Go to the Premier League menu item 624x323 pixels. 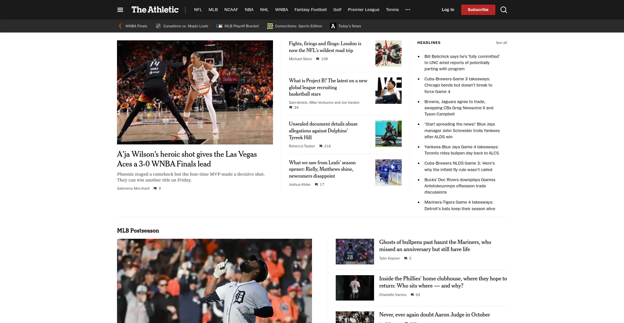click(363, 10)
